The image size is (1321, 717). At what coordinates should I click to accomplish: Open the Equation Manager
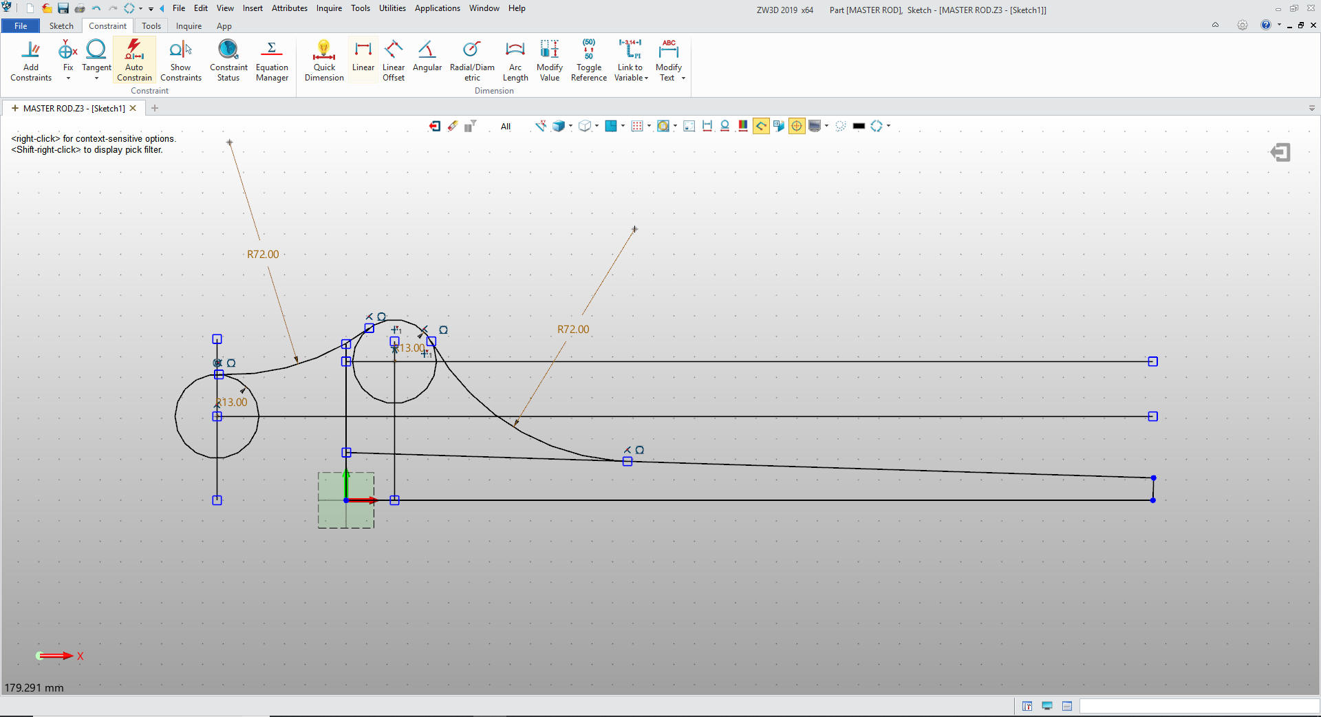point(272,61)
